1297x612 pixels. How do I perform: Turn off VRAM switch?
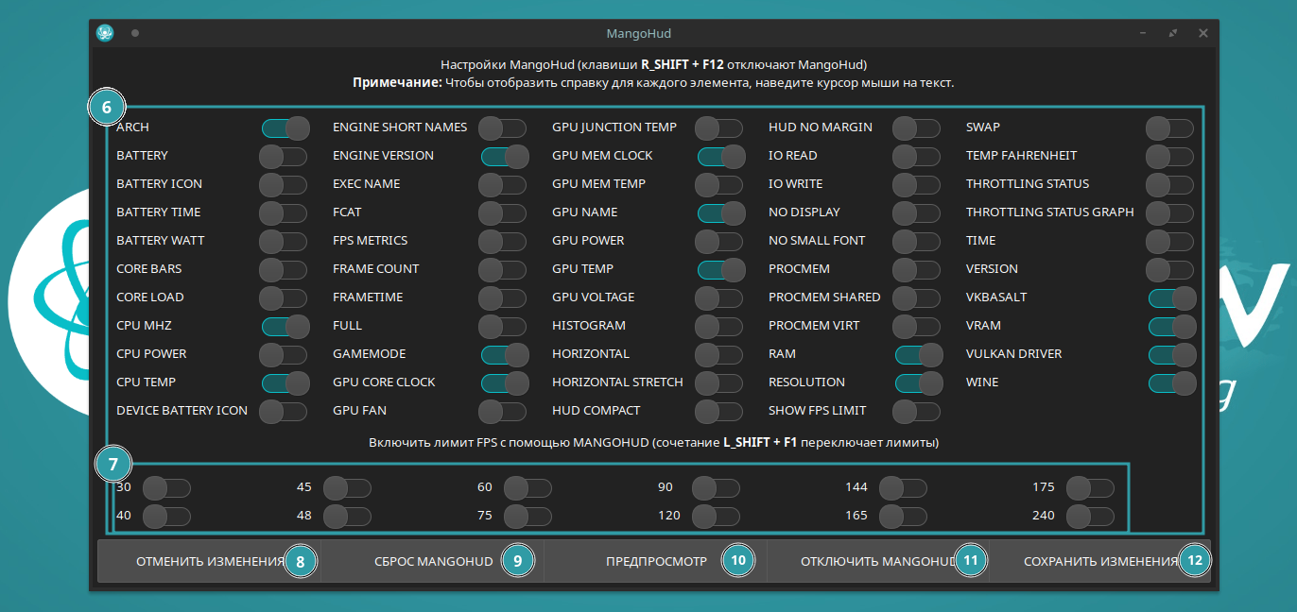coord(1172,326)
